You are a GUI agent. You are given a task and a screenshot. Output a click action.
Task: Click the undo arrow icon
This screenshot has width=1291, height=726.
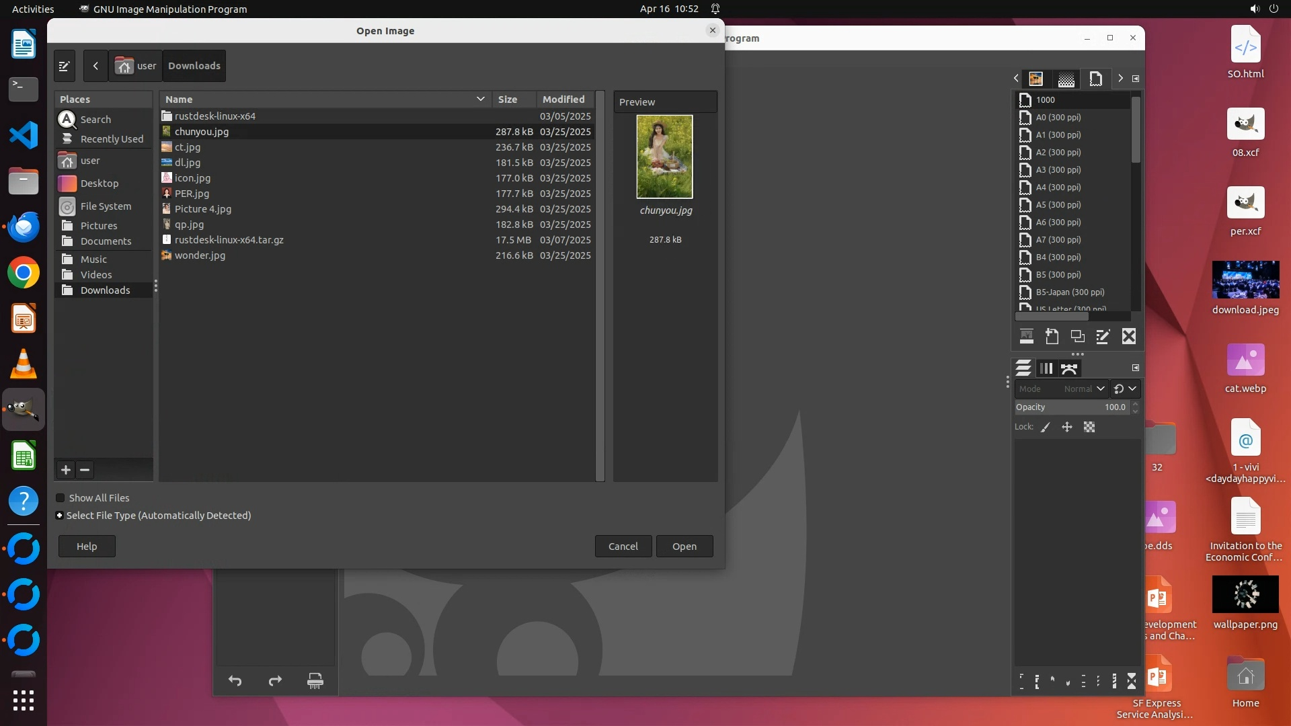click(235, 681)
